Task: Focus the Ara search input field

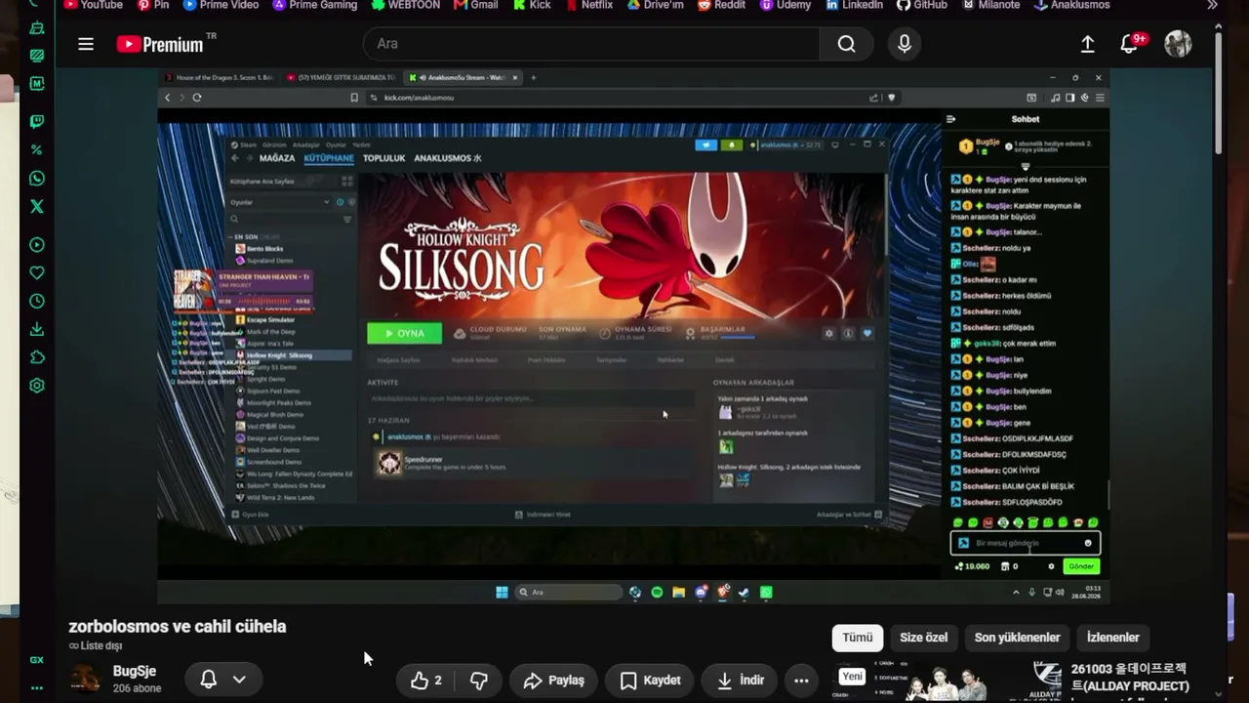Action: coord(591,44)
